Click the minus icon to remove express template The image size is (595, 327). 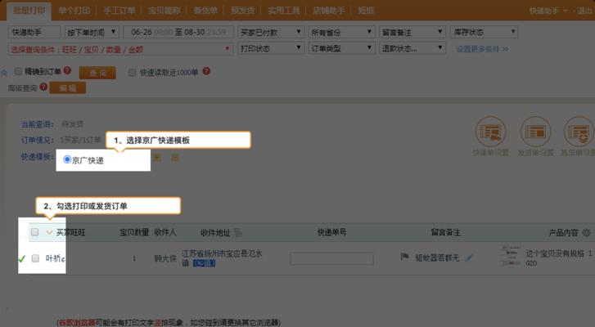175,157
